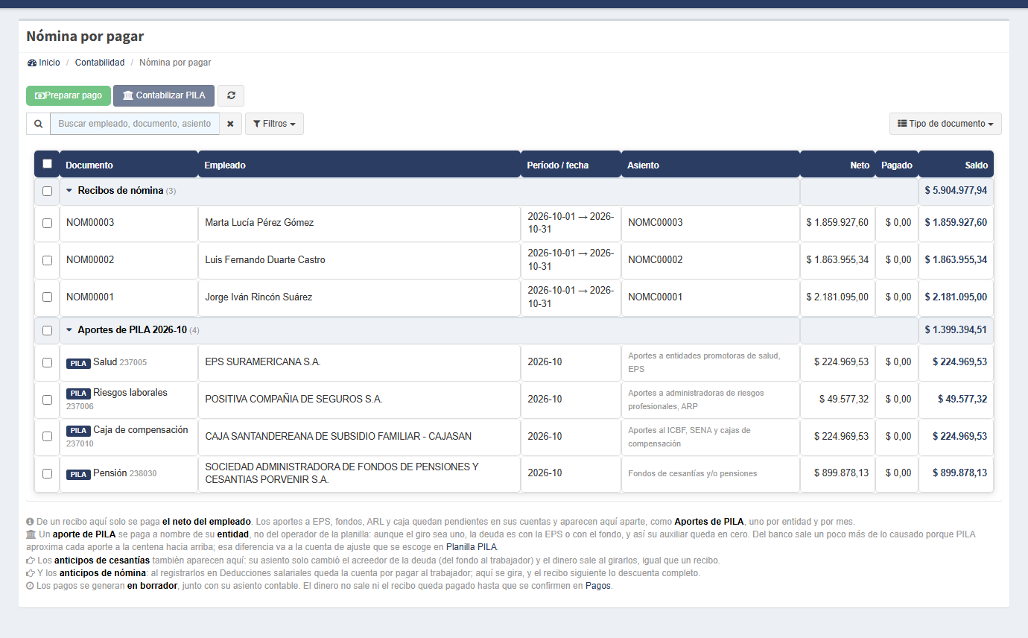Click the neto amount $ 49.577,32

tap(844, 399)
